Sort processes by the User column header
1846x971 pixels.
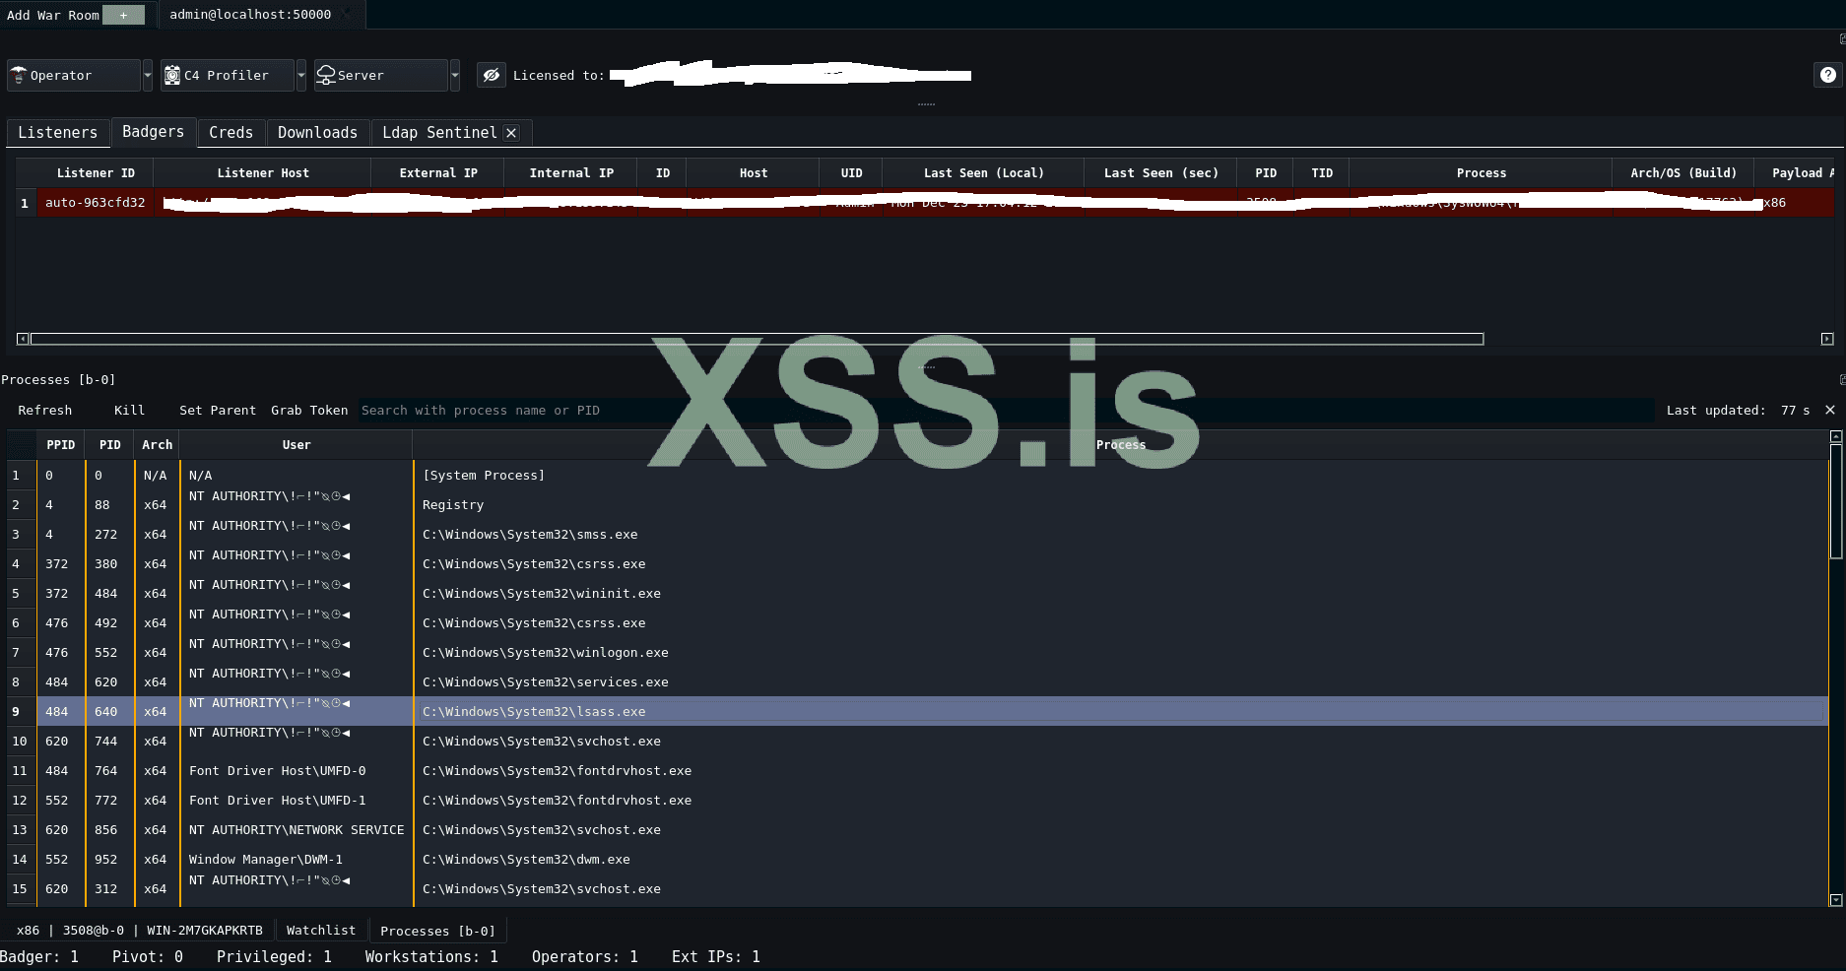[297, 444]
